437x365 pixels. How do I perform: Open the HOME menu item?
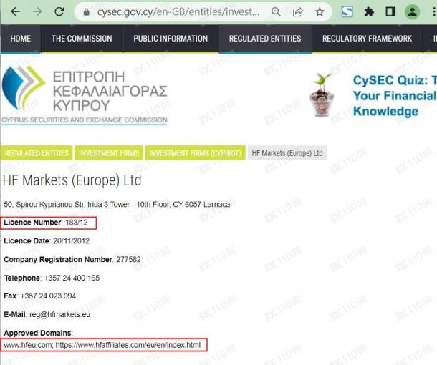click(21, 39)
